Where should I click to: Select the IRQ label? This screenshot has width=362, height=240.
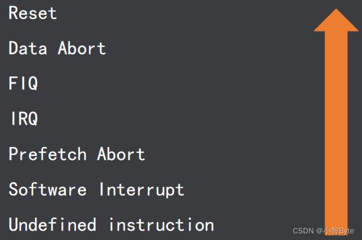25,119
